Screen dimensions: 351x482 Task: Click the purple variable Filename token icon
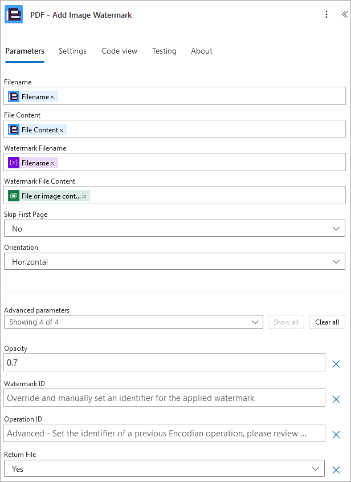[x=14, y=163]
